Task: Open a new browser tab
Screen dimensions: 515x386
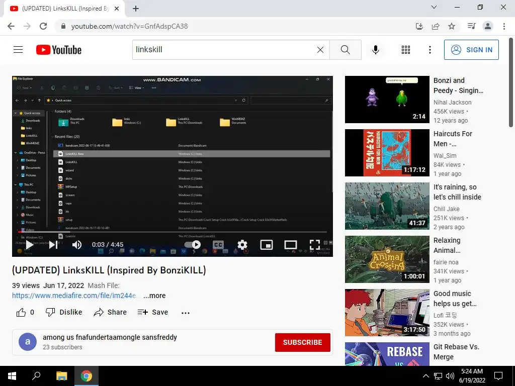Action: [x=136, y=9]
